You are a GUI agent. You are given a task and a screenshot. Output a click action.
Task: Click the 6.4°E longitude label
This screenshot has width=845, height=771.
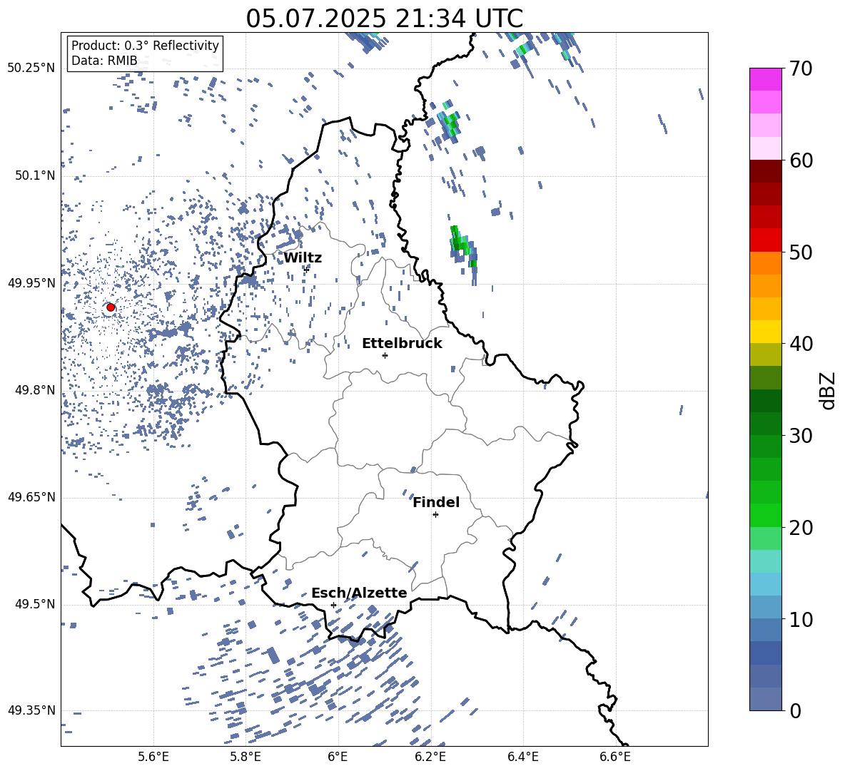coord(522,757)
